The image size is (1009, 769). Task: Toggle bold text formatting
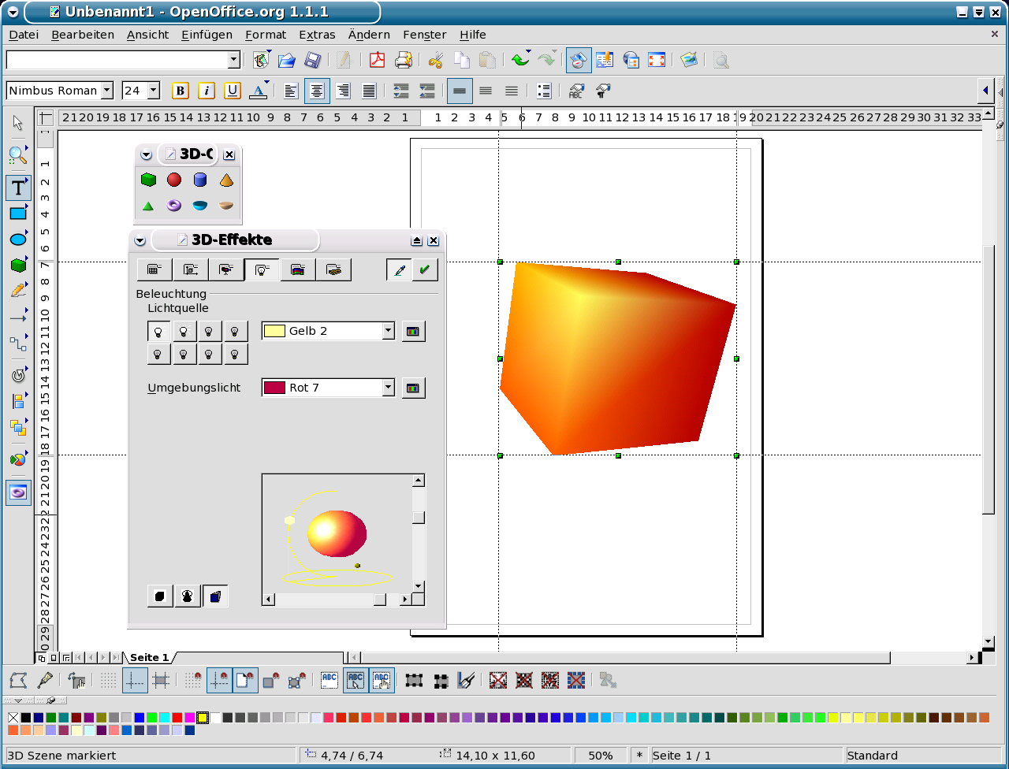(x=181, y=91)
